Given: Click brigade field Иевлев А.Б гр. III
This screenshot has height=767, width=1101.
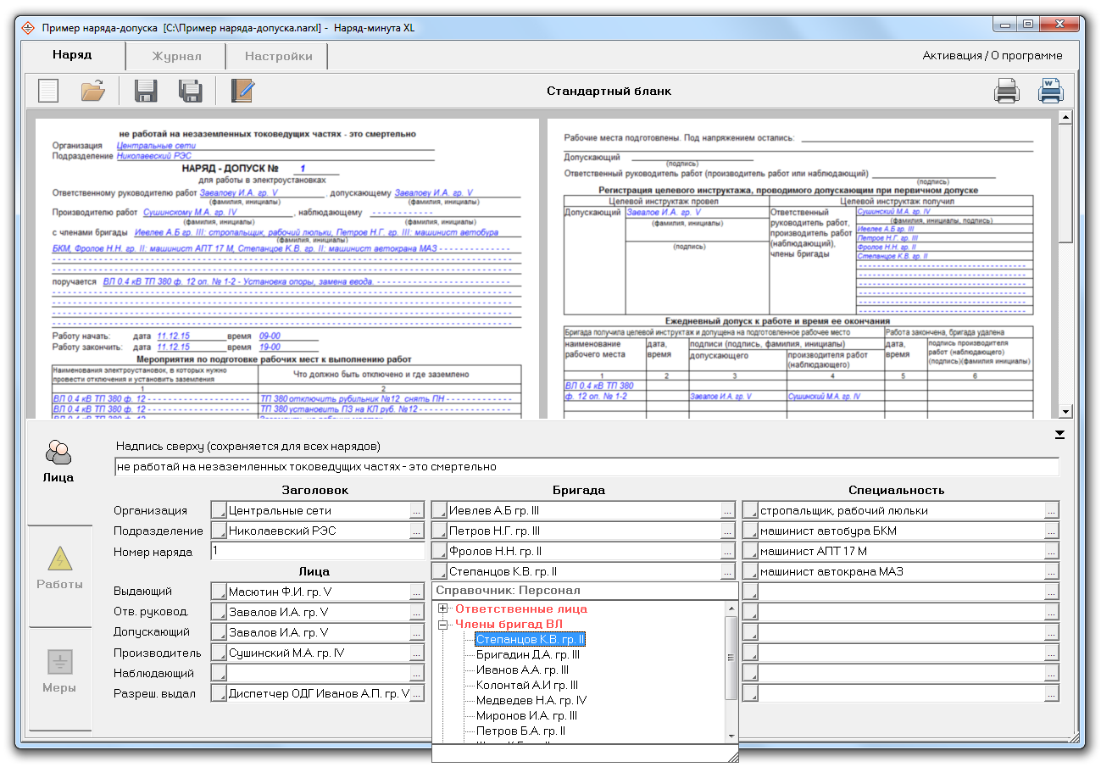Looking at the screenshot, I should [x=583, y=511].
